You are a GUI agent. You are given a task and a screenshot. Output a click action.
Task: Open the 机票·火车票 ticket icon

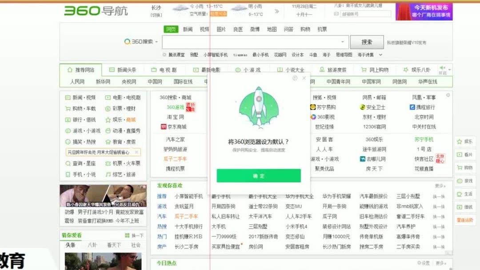coord(108,163)
